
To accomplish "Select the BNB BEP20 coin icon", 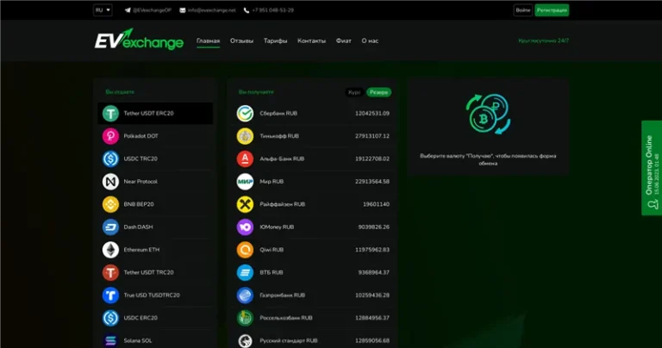I will pyautogui.click(x=110, y=204).
